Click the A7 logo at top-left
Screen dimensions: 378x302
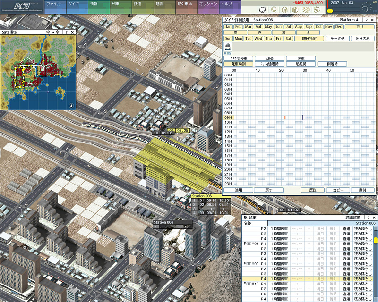(22, 7)
